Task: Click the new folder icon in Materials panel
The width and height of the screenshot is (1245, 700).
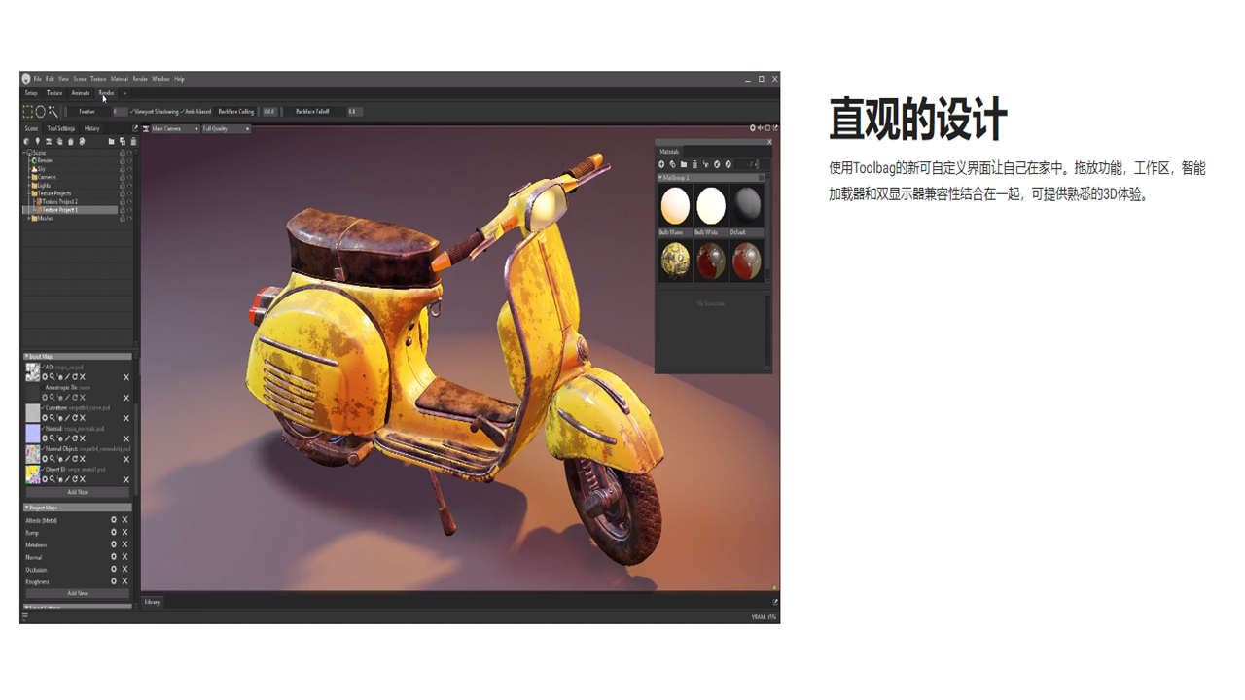Action: point(684,164)
